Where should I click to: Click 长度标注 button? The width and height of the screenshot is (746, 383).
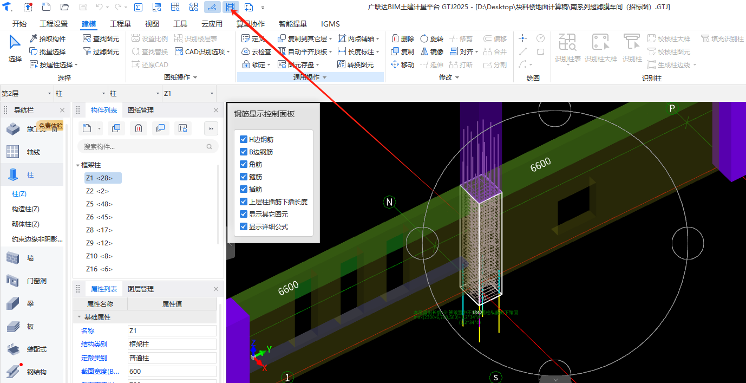[x=358, y=51]
